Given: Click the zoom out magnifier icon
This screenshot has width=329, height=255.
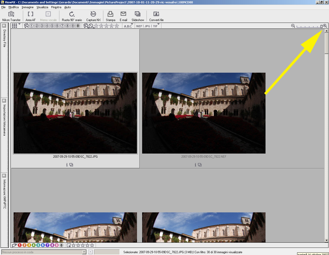Looking at the screenshot, I should click(293, 26).
